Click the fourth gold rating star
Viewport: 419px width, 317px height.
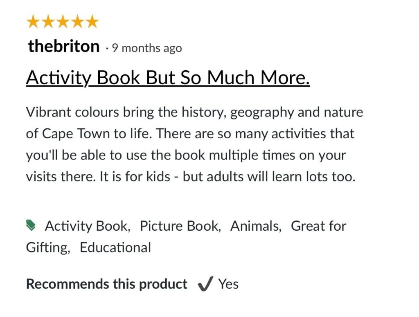point(77,22)
